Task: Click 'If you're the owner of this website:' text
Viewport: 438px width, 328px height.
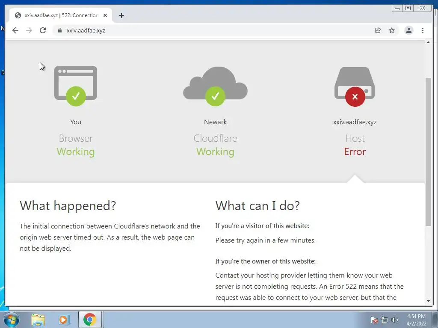Action: point(265,261)
